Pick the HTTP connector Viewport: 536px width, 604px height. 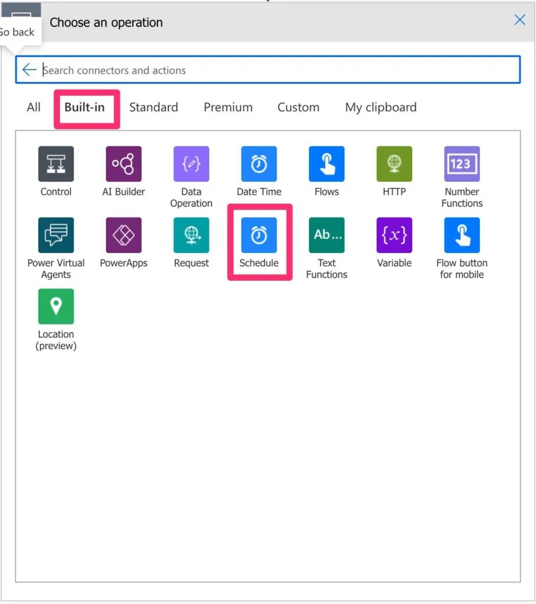coord(394,164)
